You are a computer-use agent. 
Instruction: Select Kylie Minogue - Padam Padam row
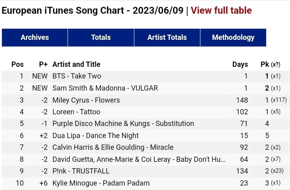(101, 183)
